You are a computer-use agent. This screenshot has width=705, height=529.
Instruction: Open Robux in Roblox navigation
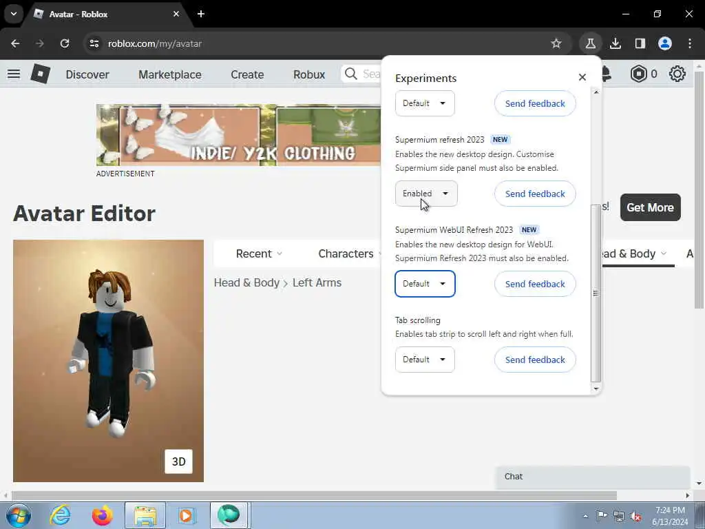(x=309, y=74)
